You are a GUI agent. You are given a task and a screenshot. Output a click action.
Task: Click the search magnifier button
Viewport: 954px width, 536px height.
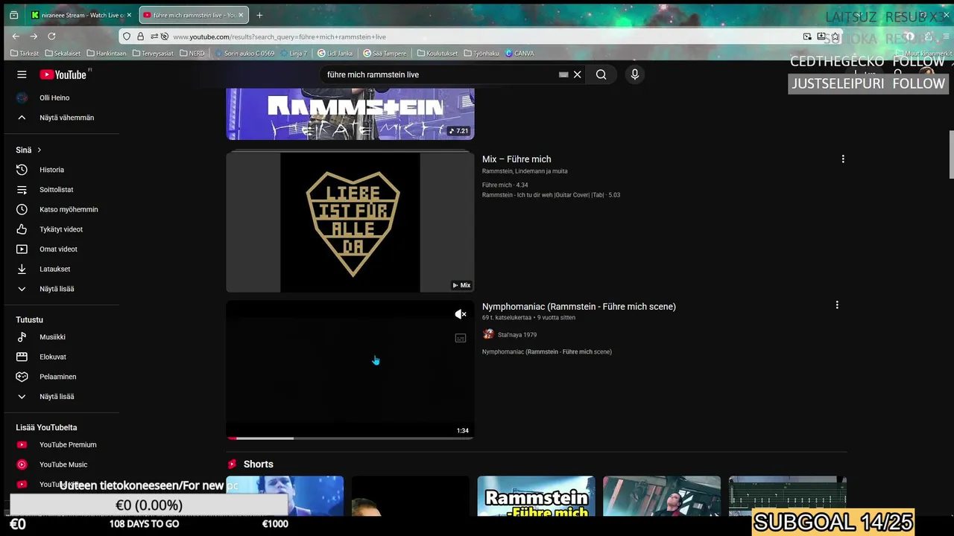pos(601,74)
